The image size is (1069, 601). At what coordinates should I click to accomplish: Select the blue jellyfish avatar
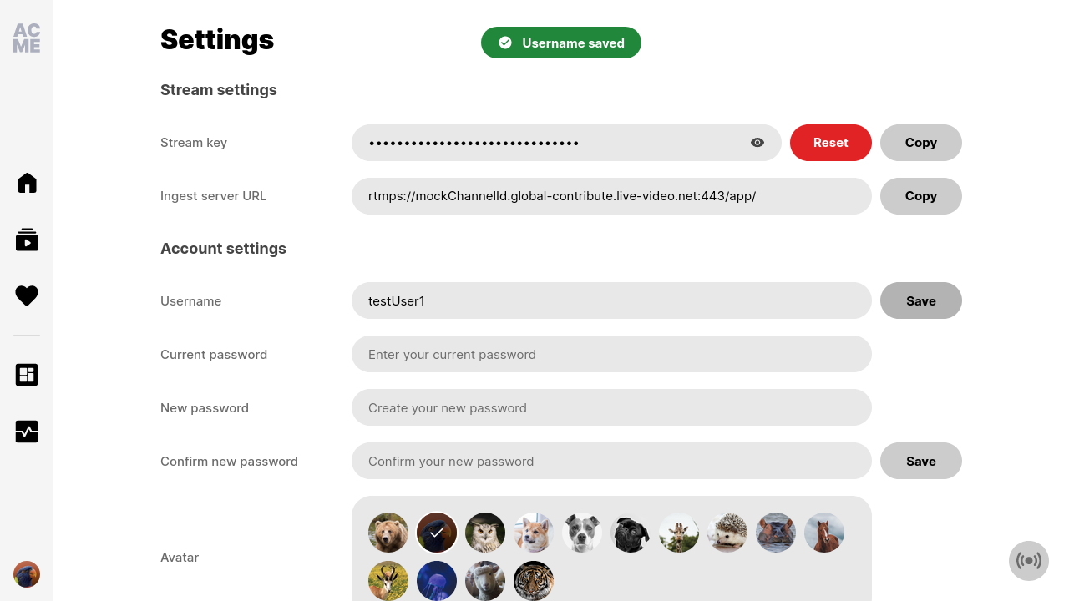click(437, 581)
